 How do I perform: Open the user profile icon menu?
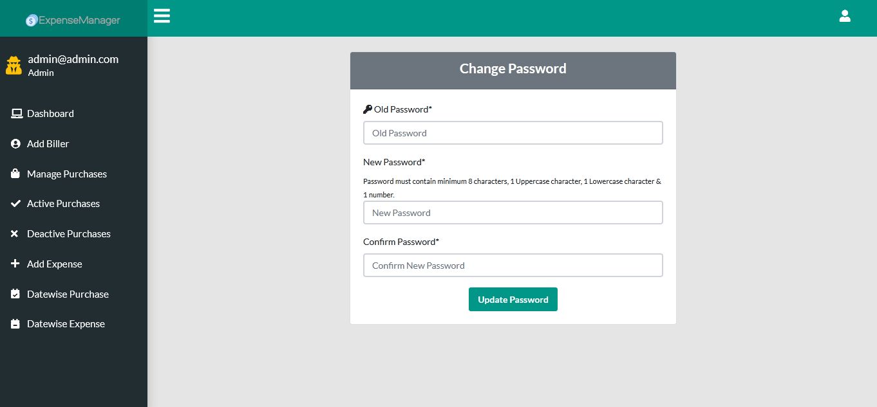click(845, 16)
